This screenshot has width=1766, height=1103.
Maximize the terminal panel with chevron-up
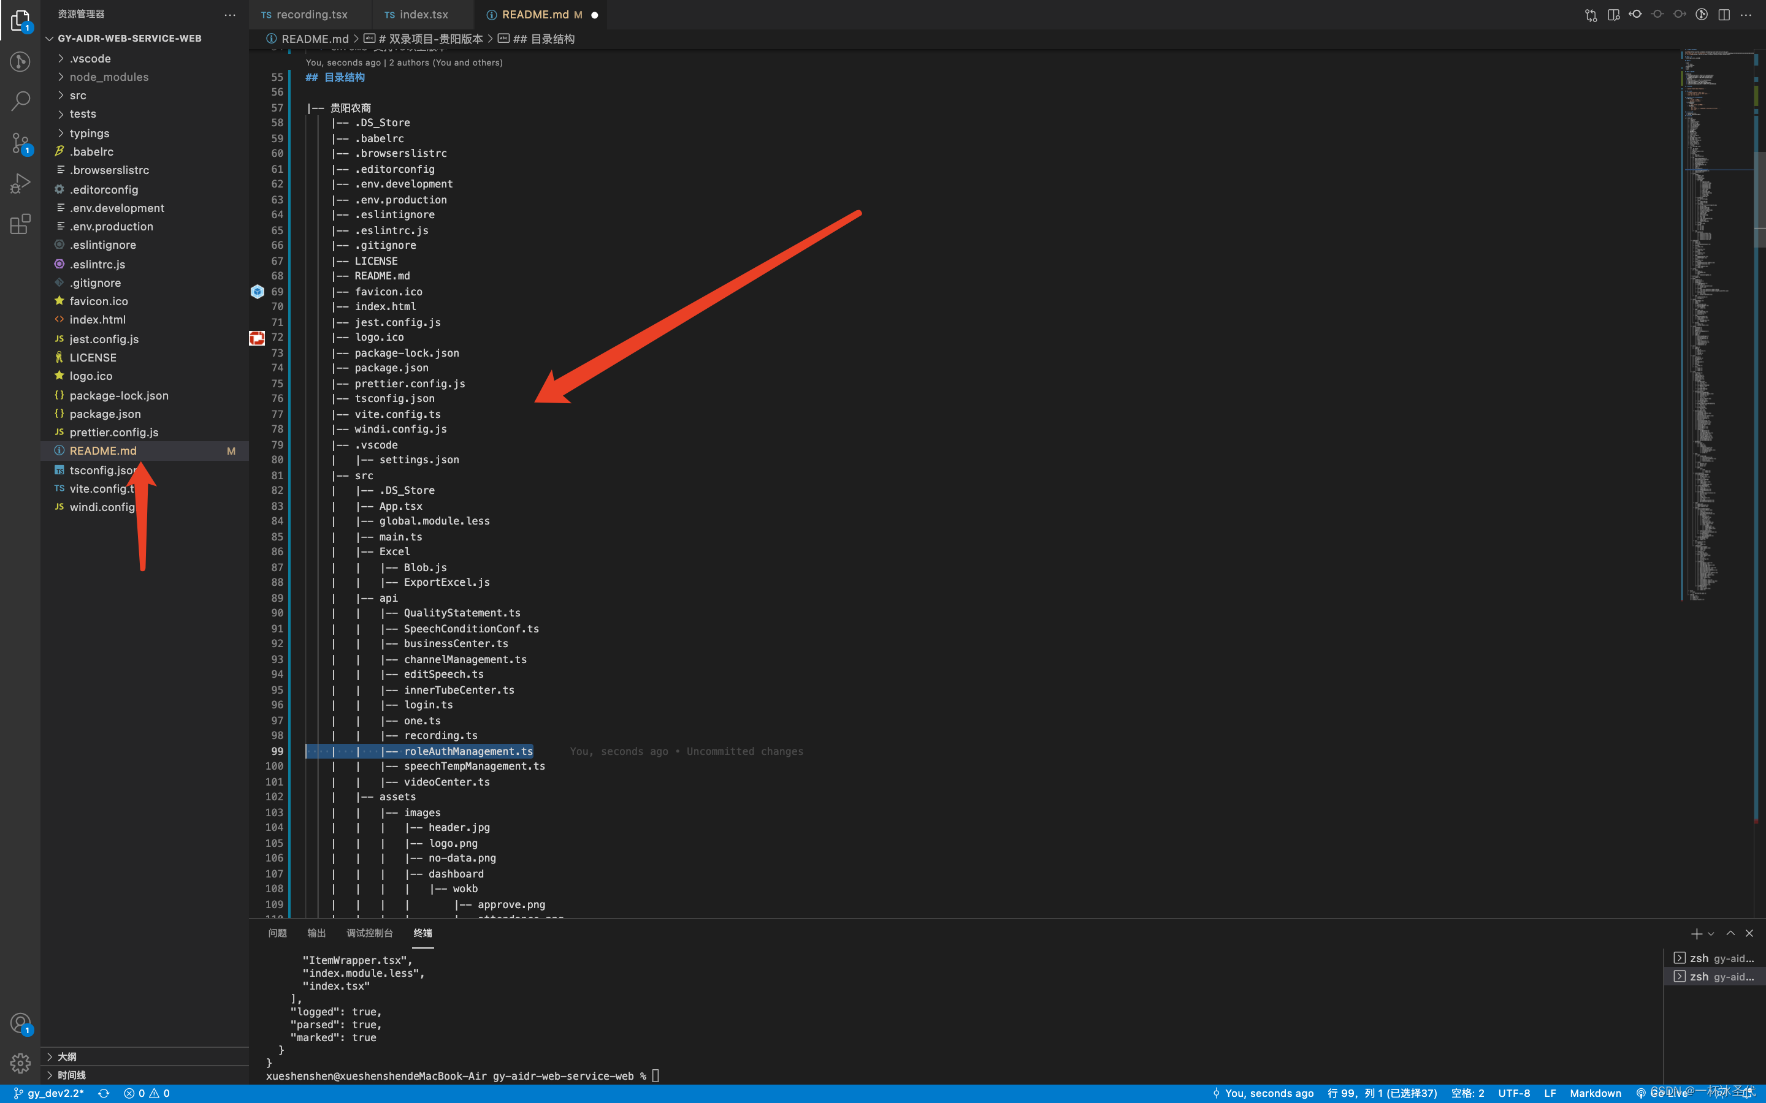[x=1730, y=933]
